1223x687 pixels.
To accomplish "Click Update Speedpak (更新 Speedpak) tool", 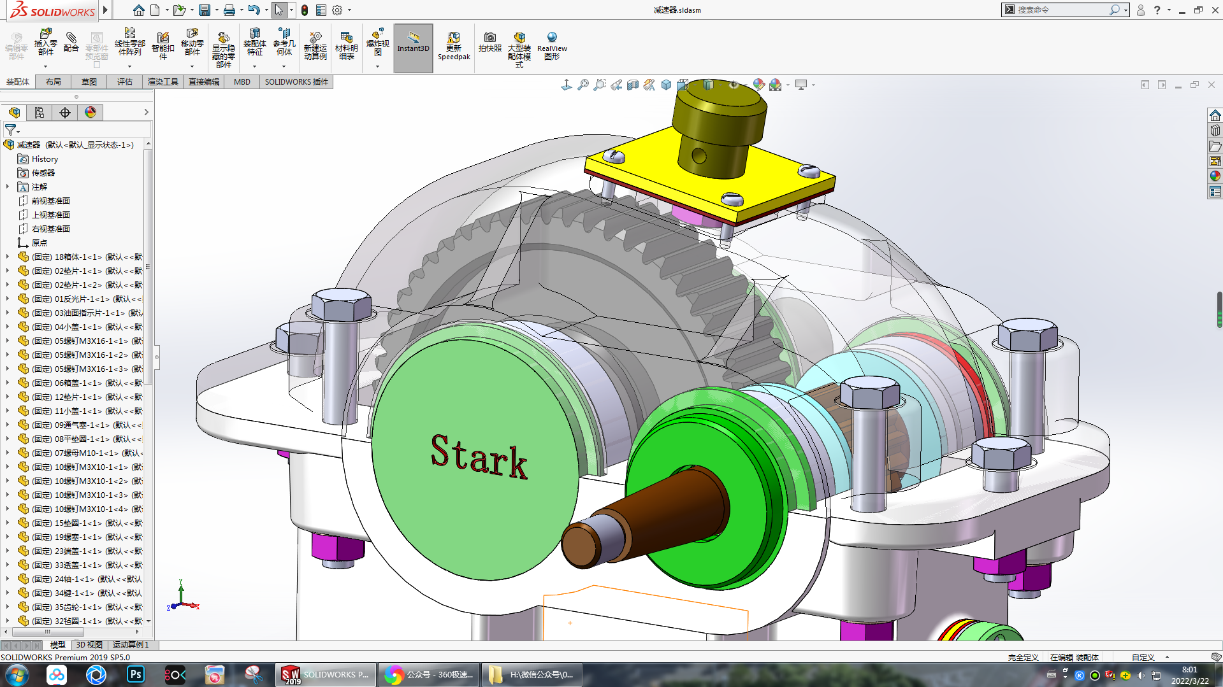I will pyautogui.click(x=454, y=46).
